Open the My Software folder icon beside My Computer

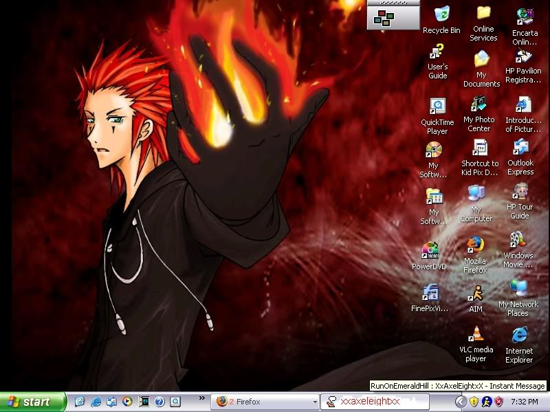434,206
